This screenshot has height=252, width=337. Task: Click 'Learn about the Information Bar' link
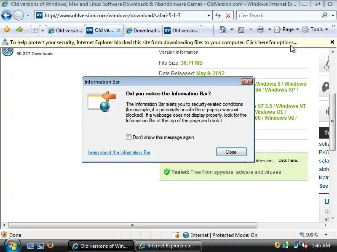119,152
